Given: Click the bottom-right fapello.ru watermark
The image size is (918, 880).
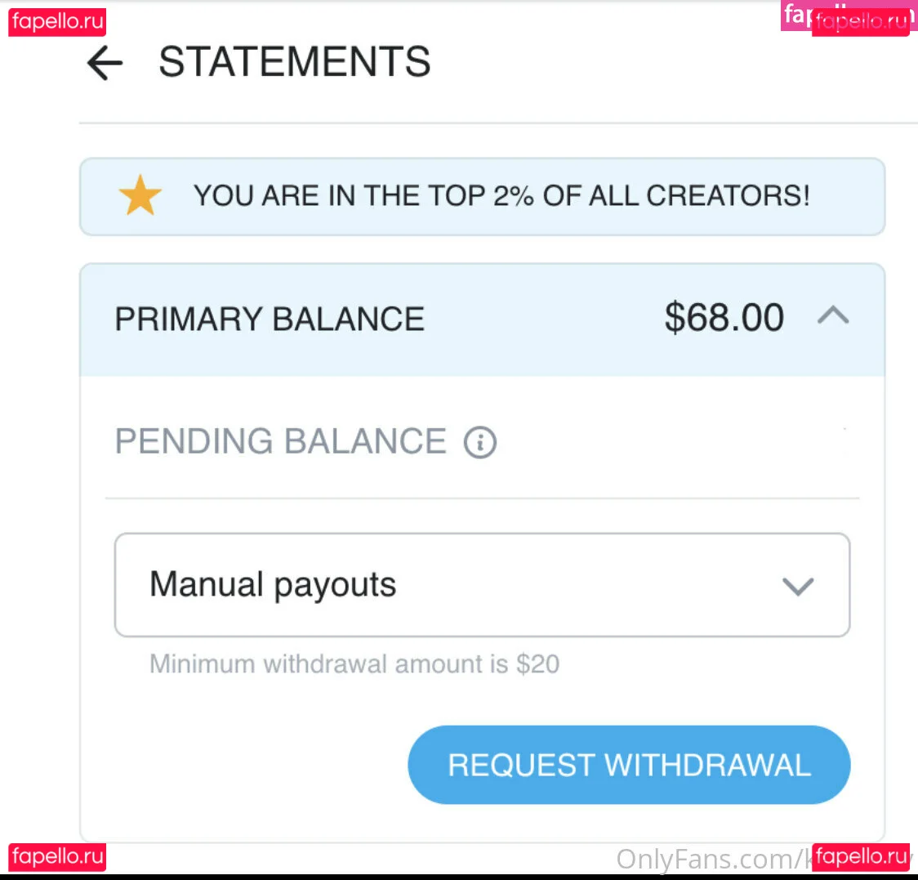Looking at the screenshot, I should [861, 856].
